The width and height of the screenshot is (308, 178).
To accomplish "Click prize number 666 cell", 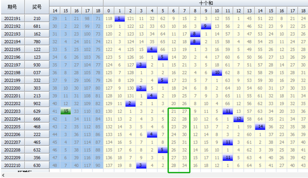I will coord(37,119).
